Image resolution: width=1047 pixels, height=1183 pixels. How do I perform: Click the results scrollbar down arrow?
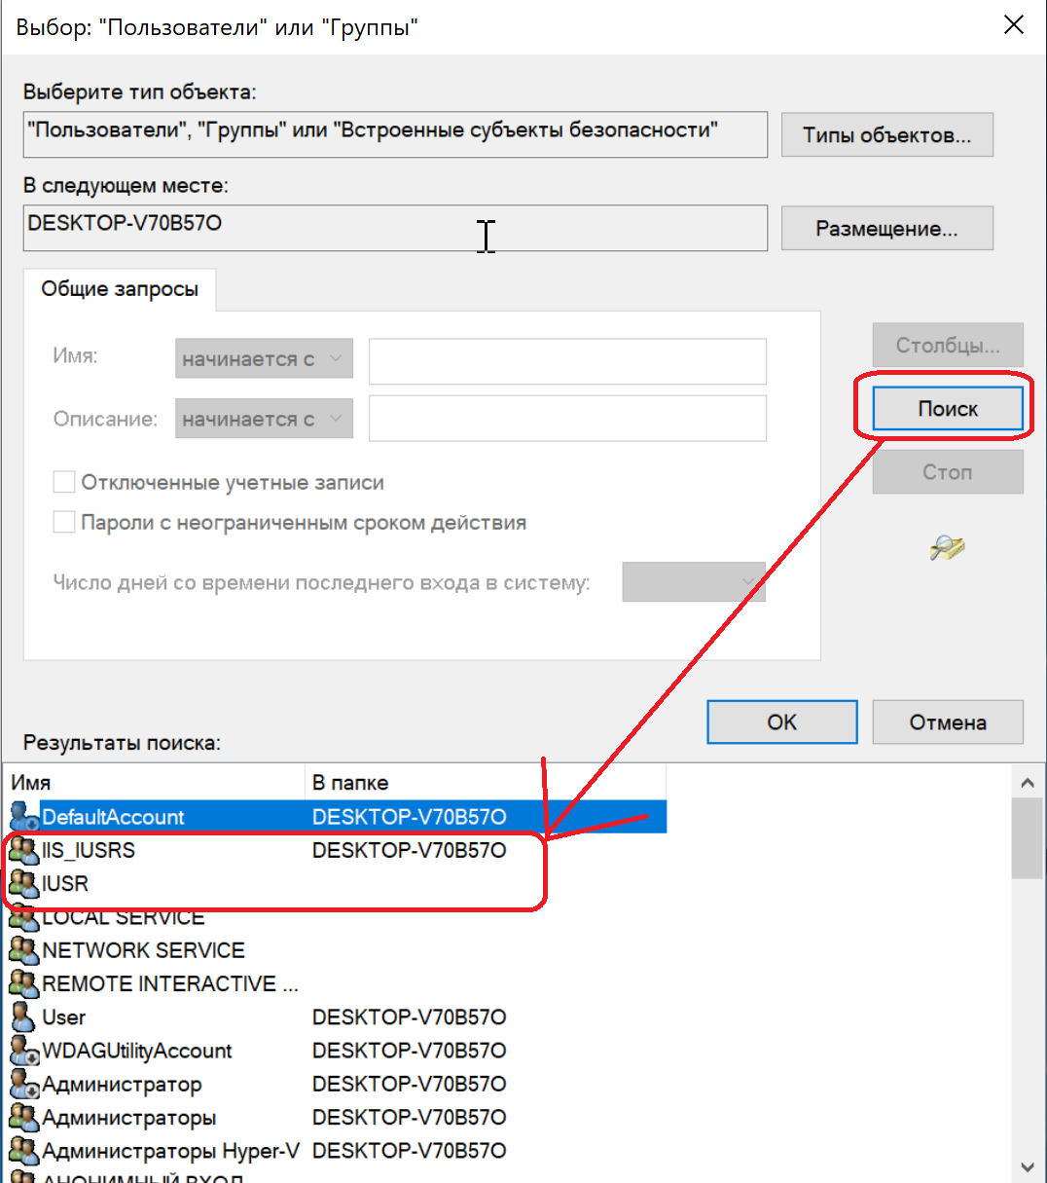pos(1027,1166)
